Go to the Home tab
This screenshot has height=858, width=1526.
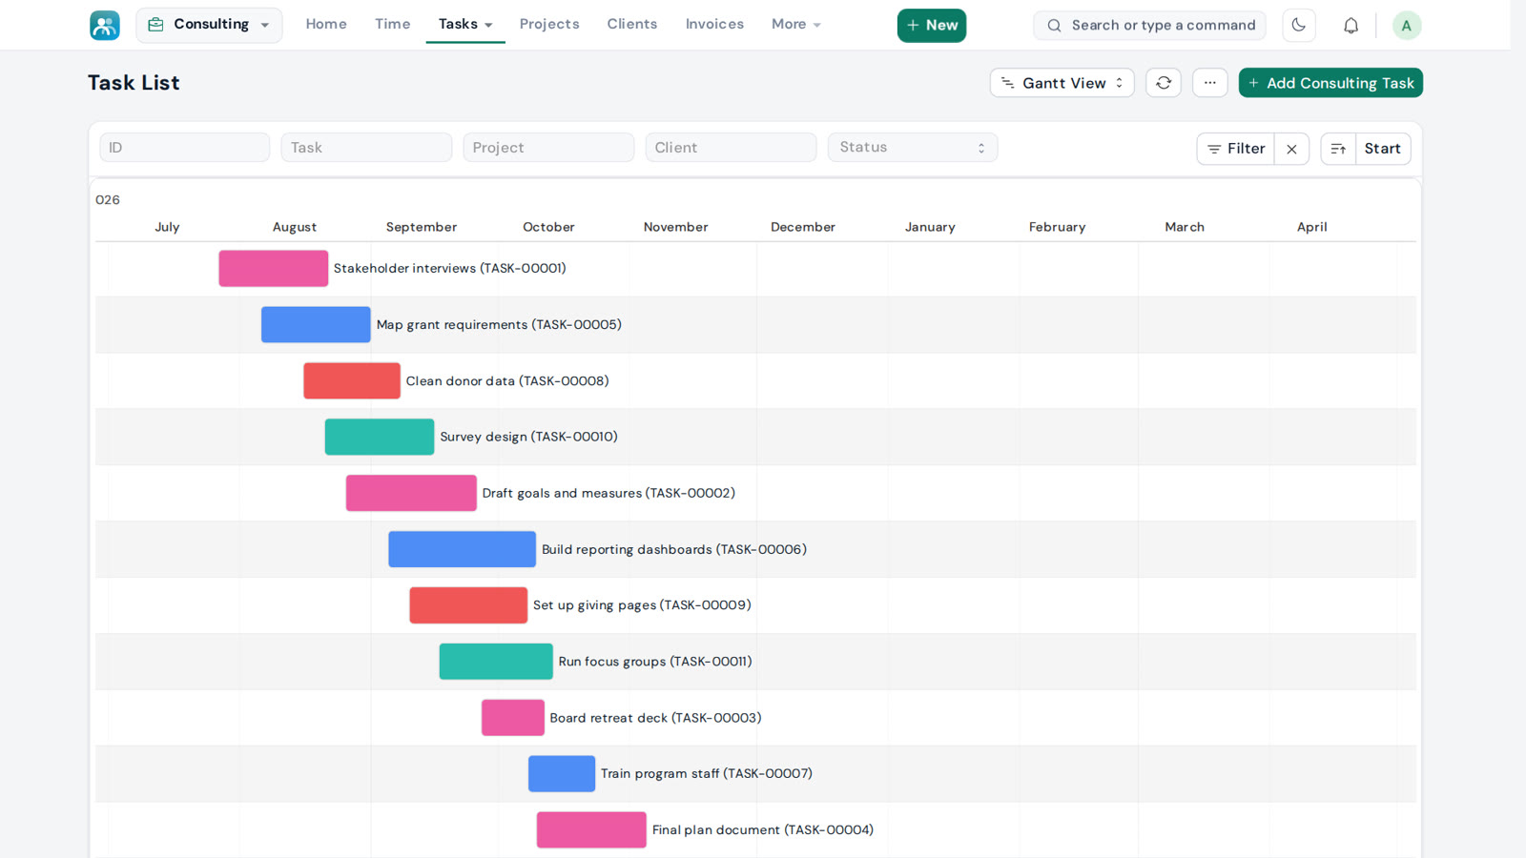pos(326,25)
